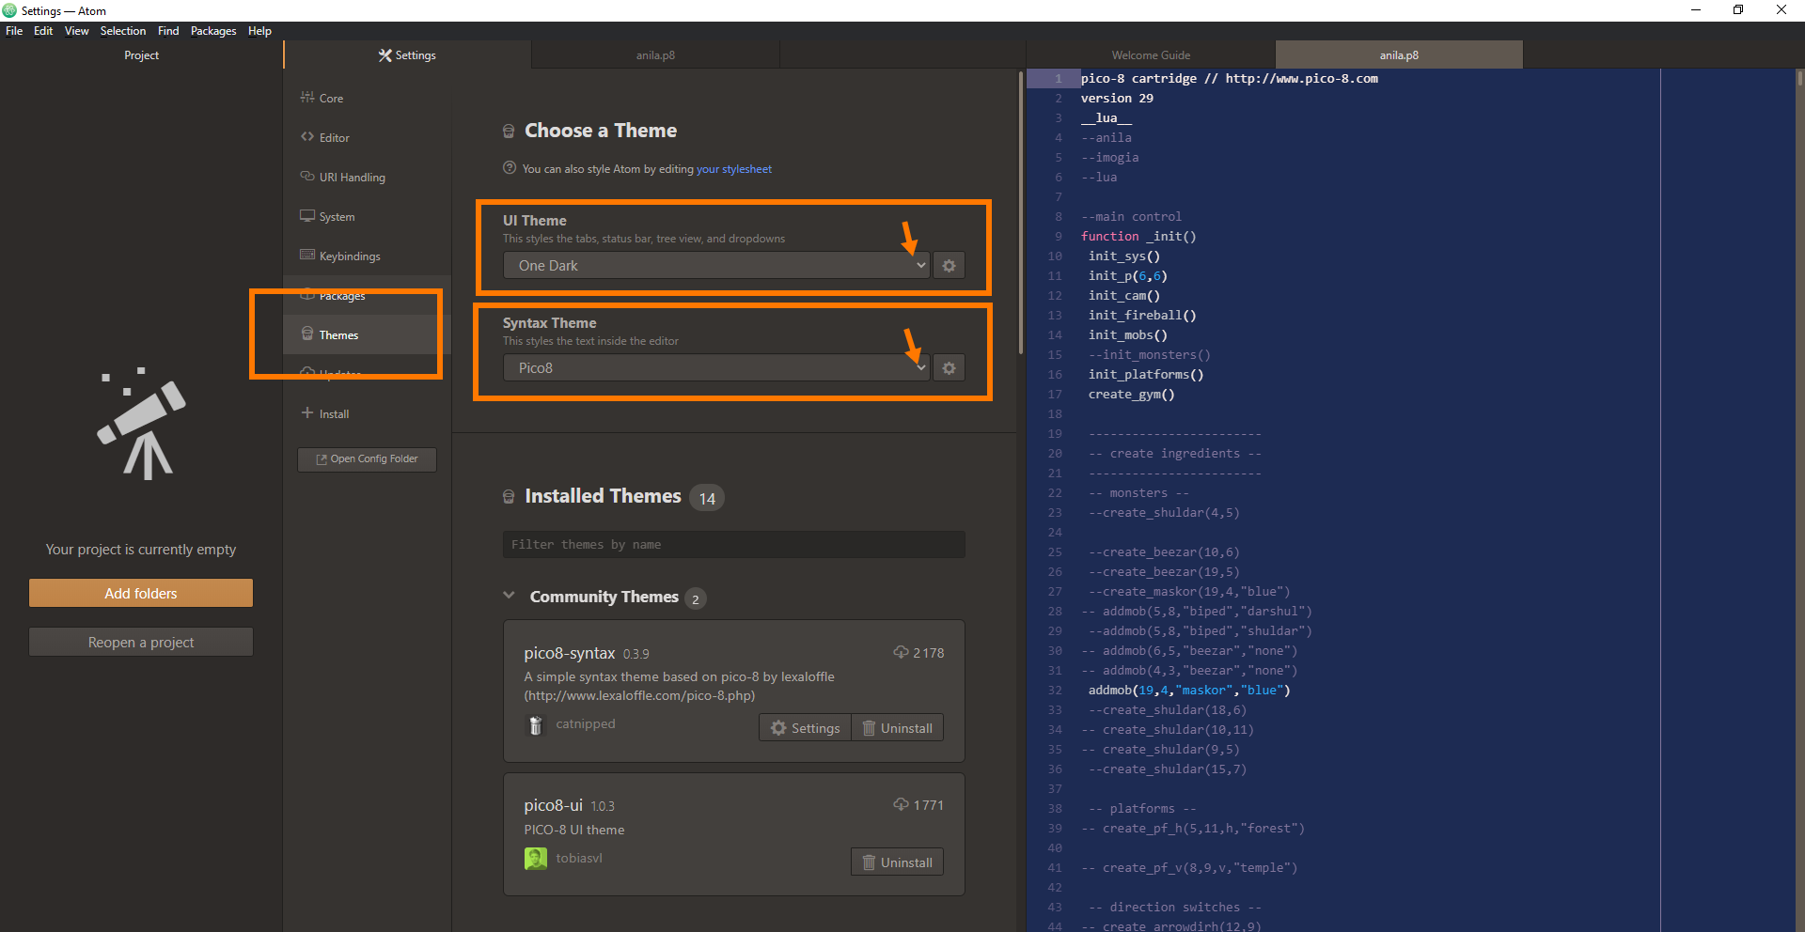Screen dimensions: 1805x932
Task: Focus the Filter themes by name field
Action: coord(733,545)
